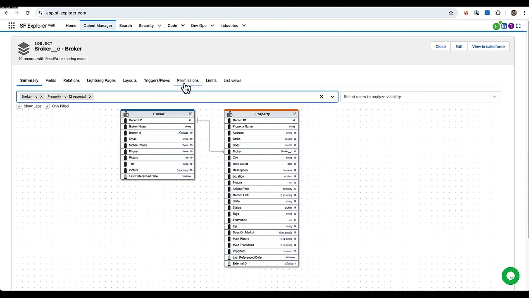This screenshot has height=298, width=529.
Task: Clear all selected objects with the x icon
Action: pyautogui.click(x=322, y=96)
